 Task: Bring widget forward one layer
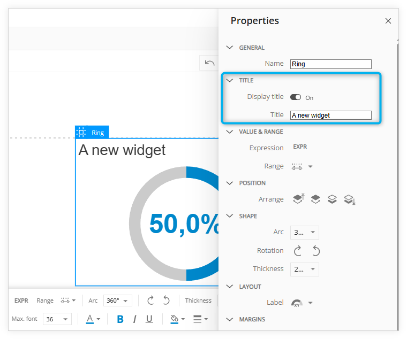(x=315, y=199)
